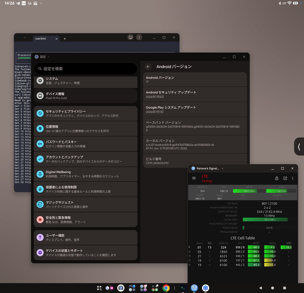The image size is (304, 293).
Task: Add a new terminal tab with plus
Action: (x=65, y=39)
